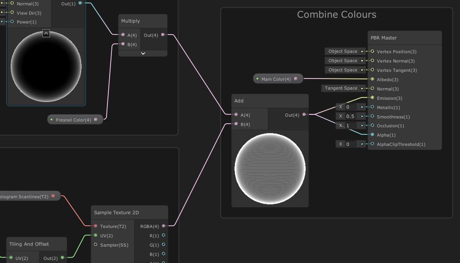
Task: Collapse the Fresnel sphere preview with the arrow button
Action: (x=45, y=33)
